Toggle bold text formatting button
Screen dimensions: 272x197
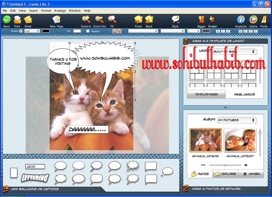point(218,31)
